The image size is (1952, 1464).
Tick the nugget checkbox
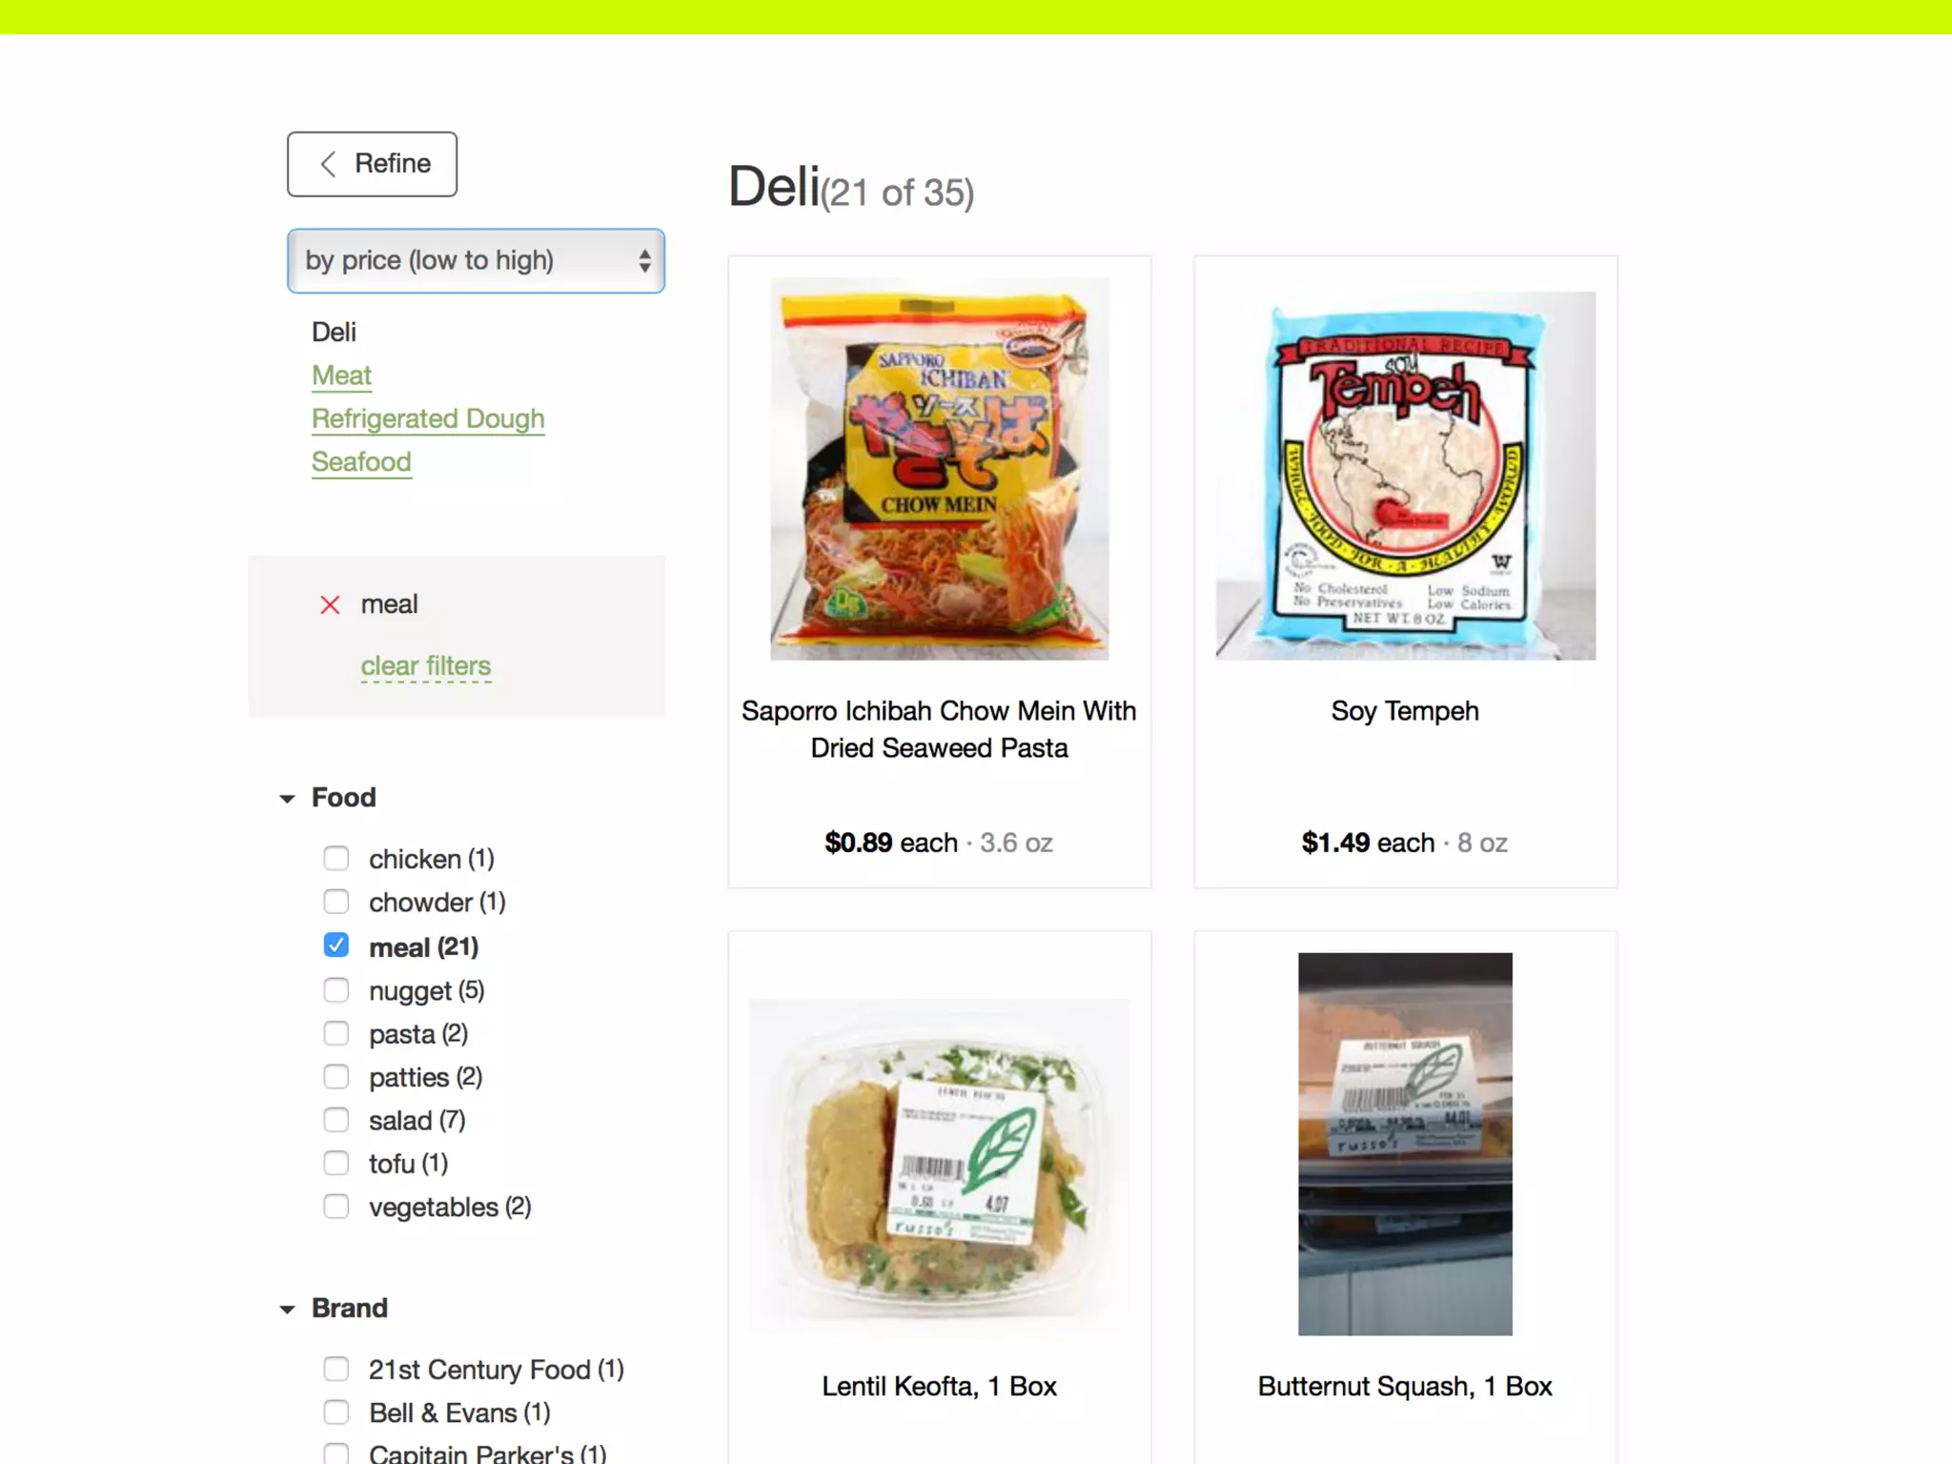tap(336, 990)
